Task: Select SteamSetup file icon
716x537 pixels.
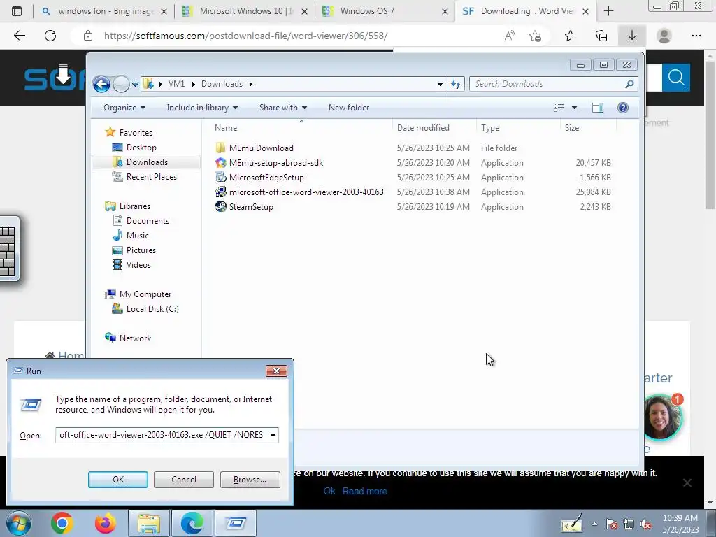Action: pos(220,206)
